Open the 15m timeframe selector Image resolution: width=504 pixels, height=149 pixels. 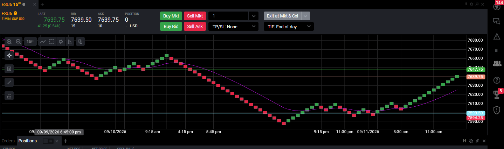(x=30, y=42)
